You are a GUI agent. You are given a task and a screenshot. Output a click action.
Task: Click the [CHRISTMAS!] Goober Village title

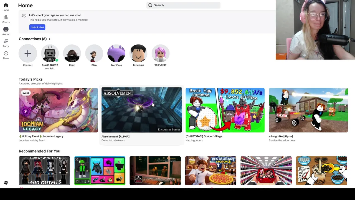204,136
